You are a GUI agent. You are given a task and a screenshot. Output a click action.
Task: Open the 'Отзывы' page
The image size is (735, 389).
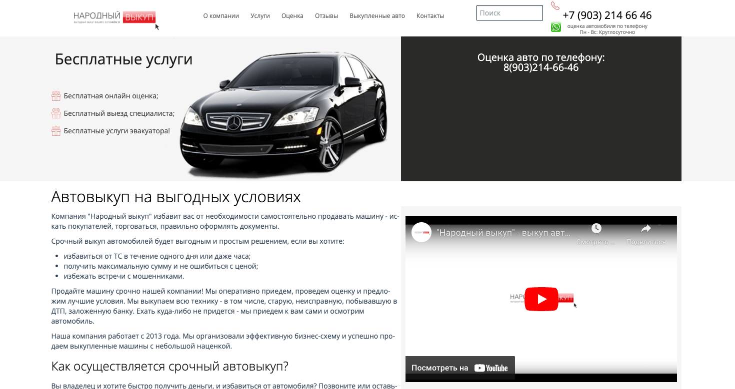[326, 16]
